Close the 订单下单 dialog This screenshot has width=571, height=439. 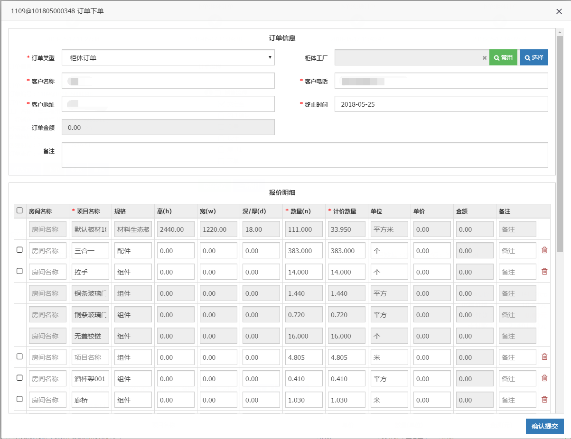[559, 11]
